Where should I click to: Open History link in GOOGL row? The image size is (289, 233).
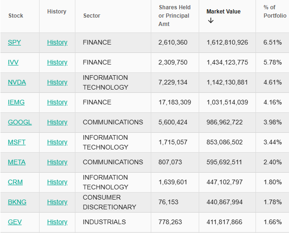[57, 122]
